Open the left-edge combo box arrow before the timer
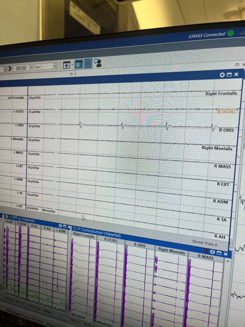Screen dimensions: 245x327 point(5,69)
